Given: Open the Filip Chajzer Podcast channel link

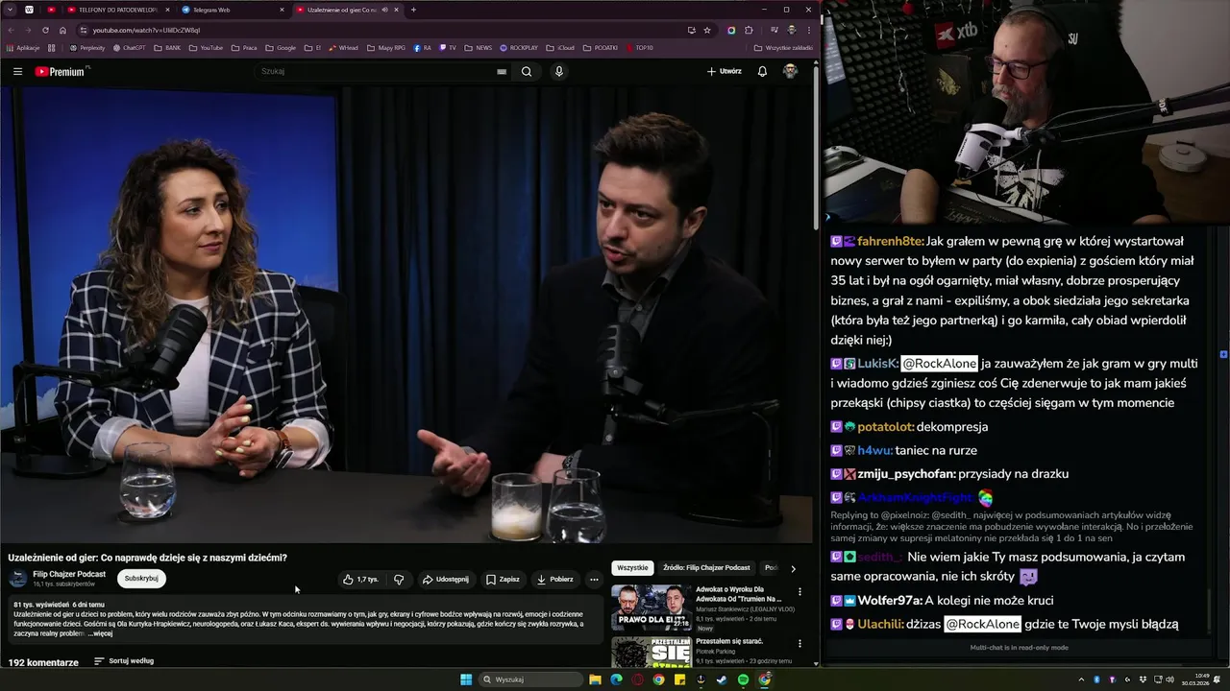Looking at the screenshot, I should 69,574.
